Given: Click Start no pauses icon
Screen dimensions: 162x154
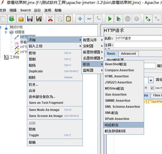Looking at the screenshot, I should tap(118, 19).
